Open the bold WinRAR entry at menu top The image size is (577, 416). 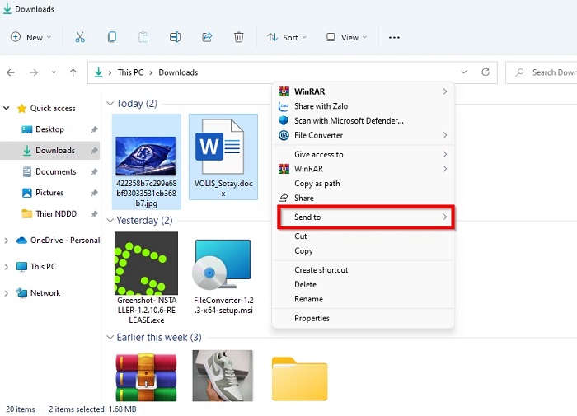click(x=364, y=91)
